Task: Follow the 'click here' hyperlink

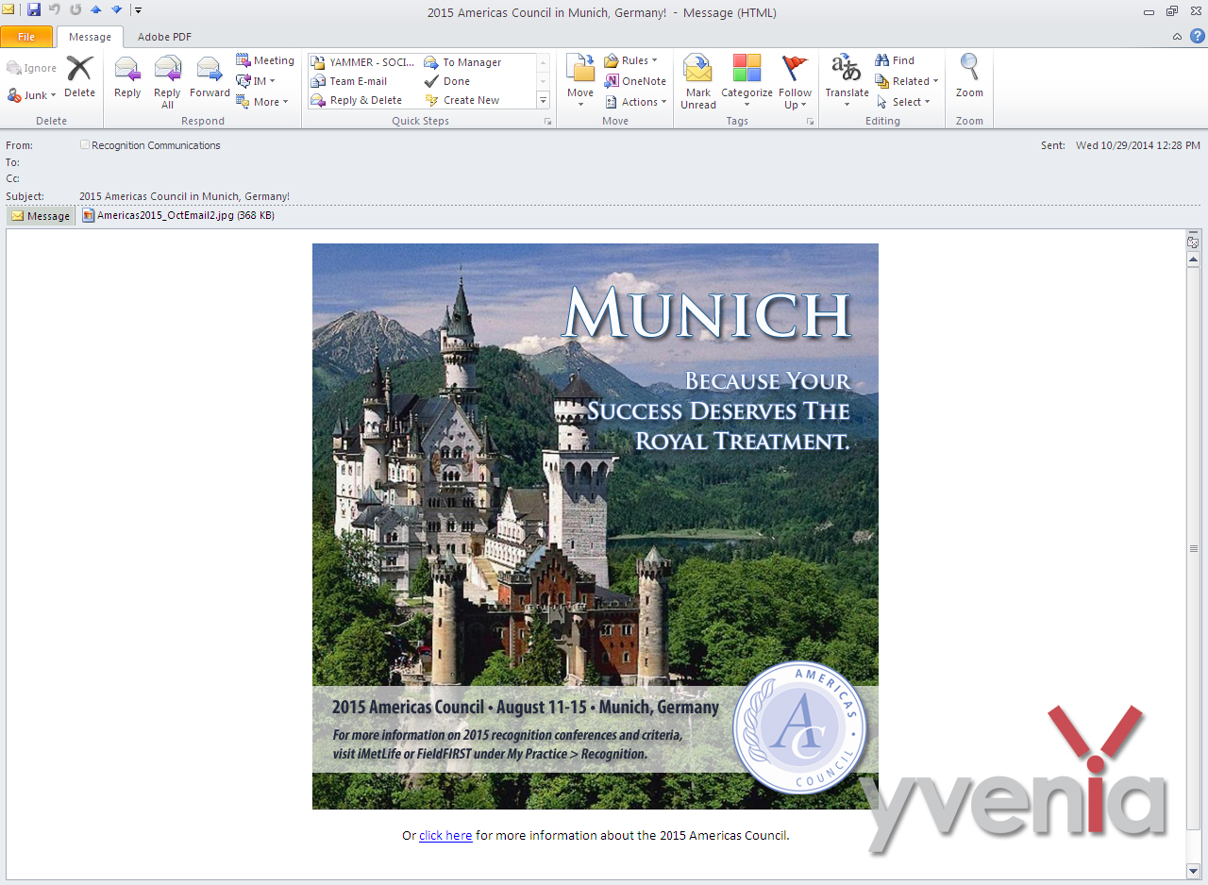Action: [445, 836]
